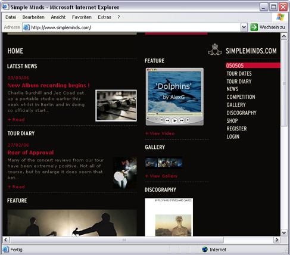Click the guitarist tour diary thumbnail
This screenshot has width=290, height=255.
coord(125,173)
